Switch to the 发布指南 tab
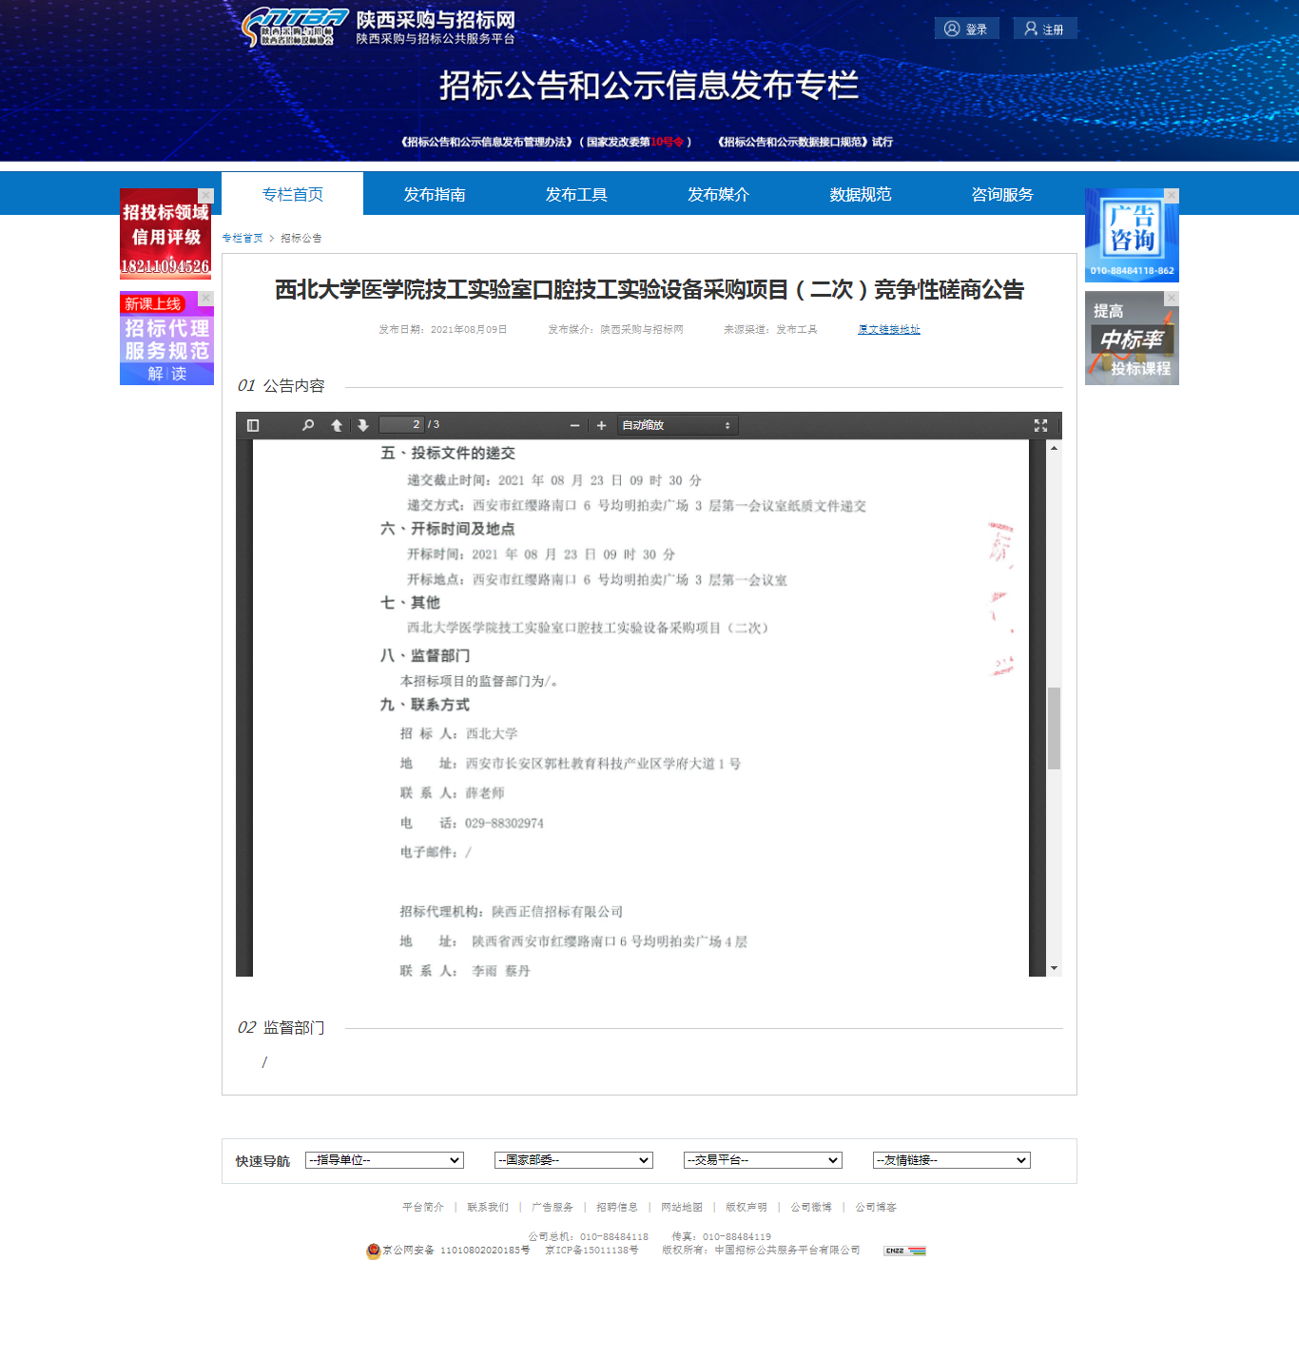Image resolution: width=1299 pixels, height=1358 pixels. tap(435, 194)
